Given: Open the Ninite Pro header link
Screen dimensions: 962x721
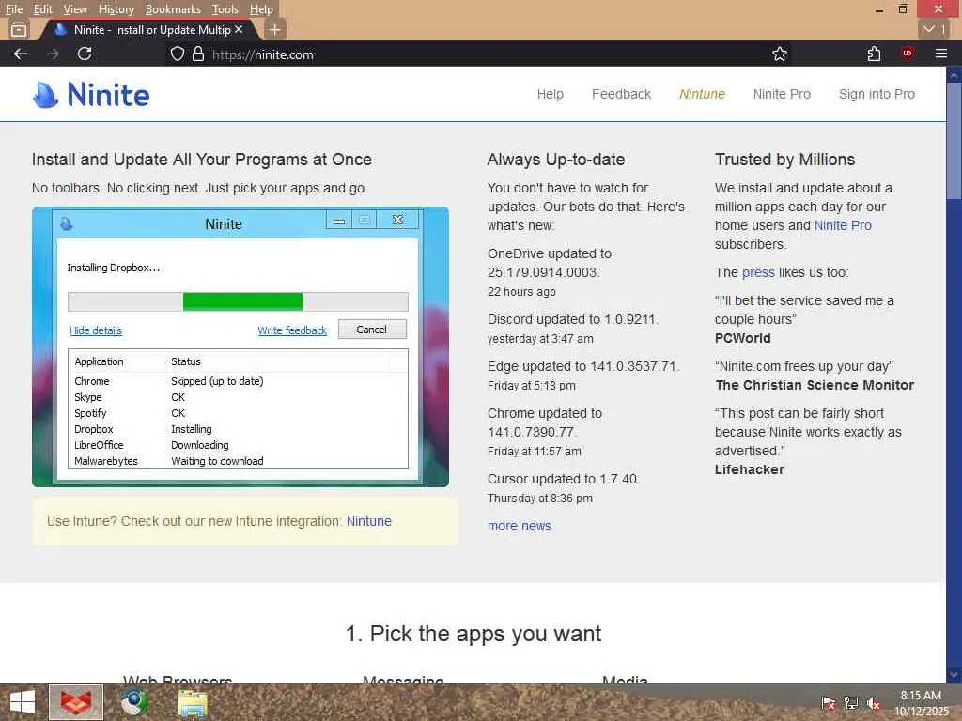Looking at the screenshot, I should [x=782, y=94].
